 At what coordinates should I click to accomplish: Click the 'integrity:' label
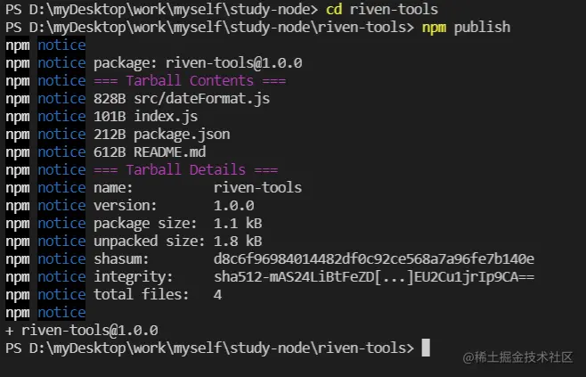pos(134,277)
